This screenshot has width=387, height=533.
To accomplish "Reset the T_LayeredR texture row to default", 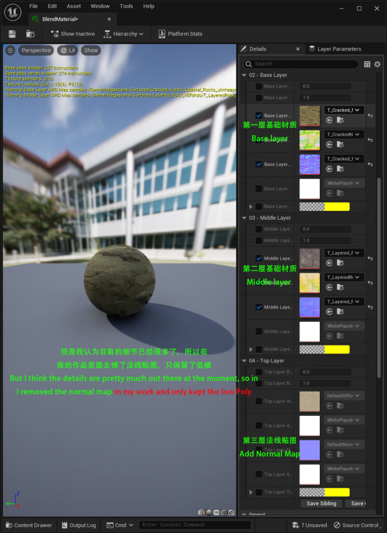I will tap(370, 283).
